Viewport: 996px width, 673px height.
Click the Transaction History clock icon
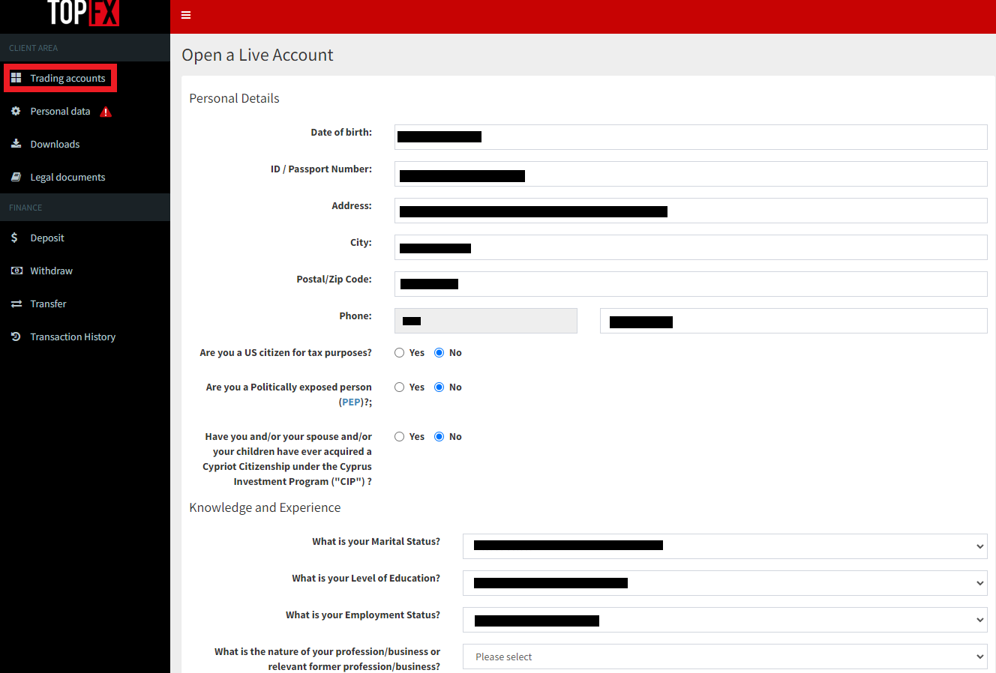pyautogui.click(x=16, y=336)
